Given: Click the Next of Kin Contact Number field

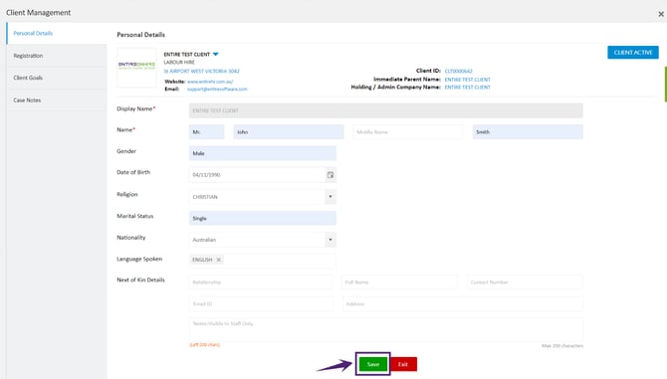Looking at the screenshot, I should (x=525, y=283).
